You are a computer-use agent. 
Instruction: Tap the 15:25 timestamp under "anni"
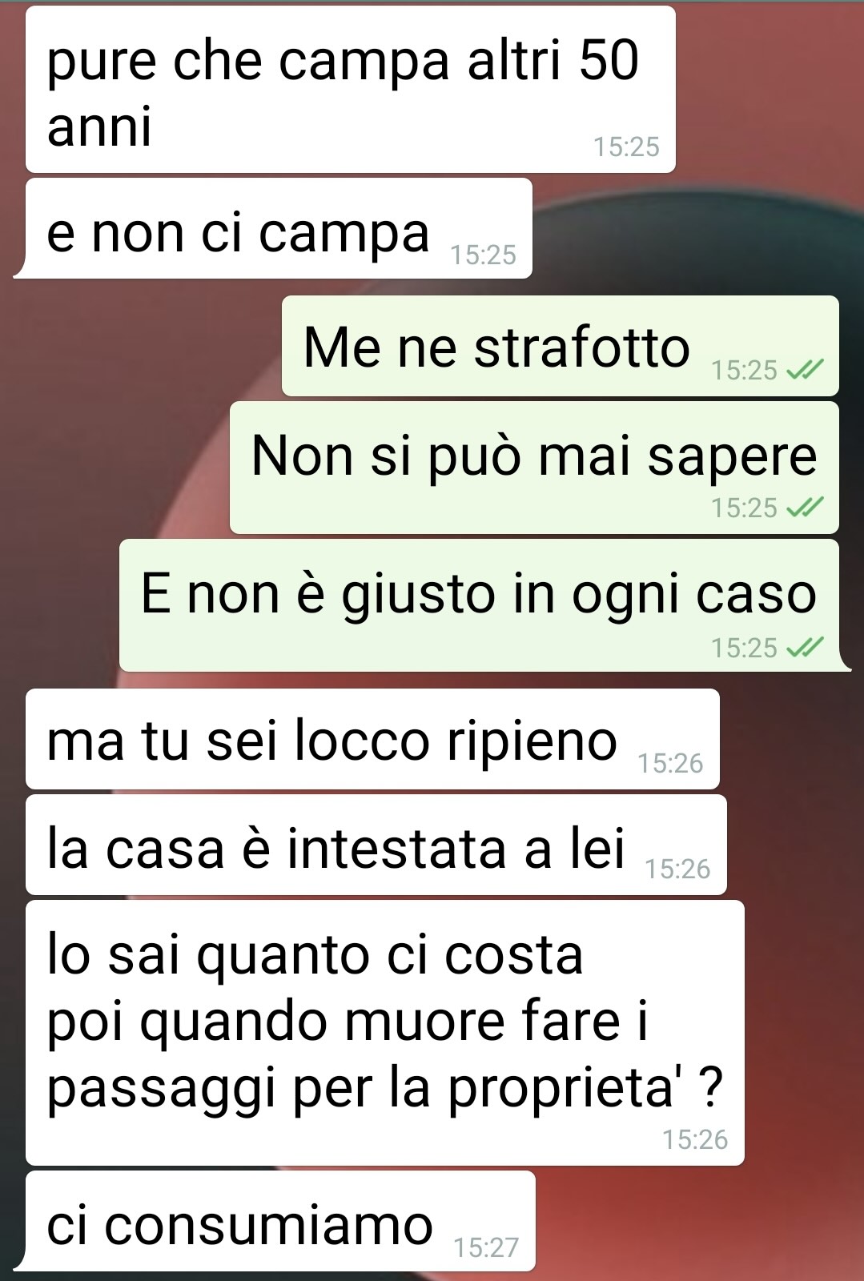click(626, 147)
